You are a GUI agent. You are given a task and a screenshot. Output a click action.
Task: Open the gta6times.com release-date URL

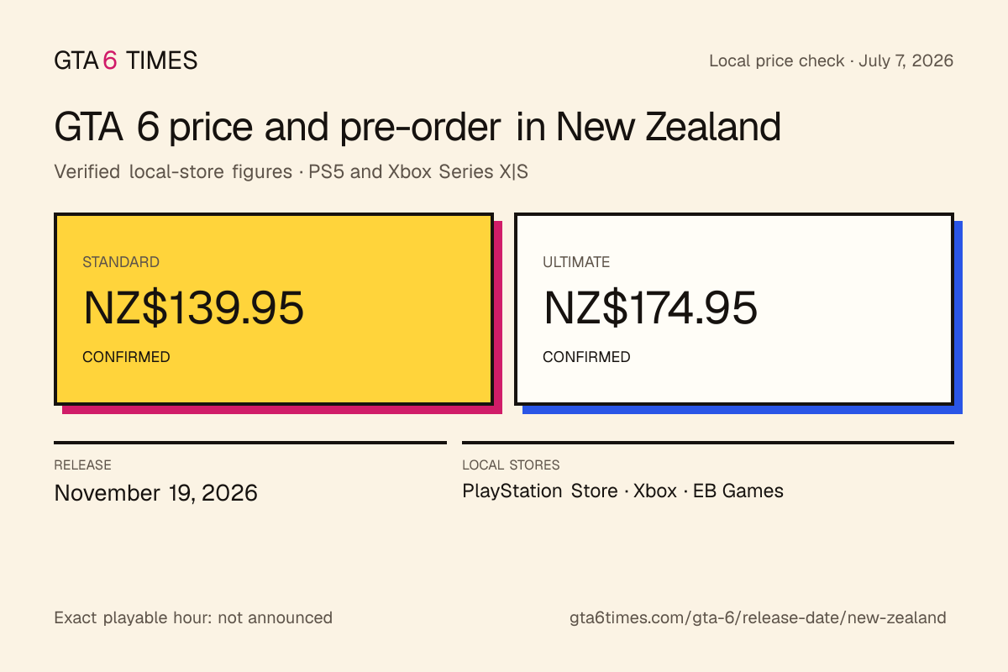coord(758,618)
